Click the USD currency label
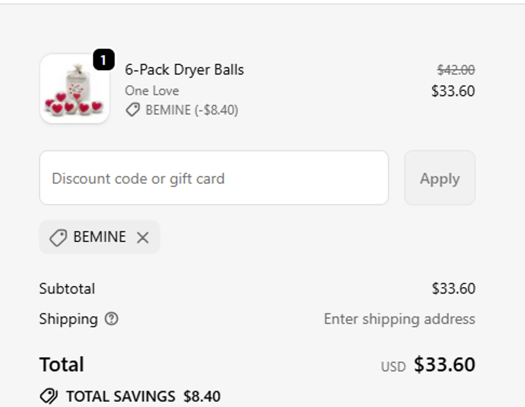The height and width of the screenshot is (407, 525). (393, 367)
